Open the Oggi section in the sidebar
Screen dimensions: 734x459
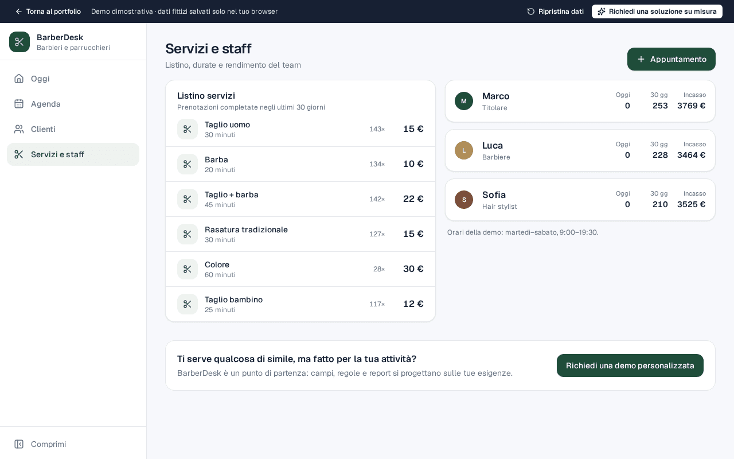(x=73, y=79)
